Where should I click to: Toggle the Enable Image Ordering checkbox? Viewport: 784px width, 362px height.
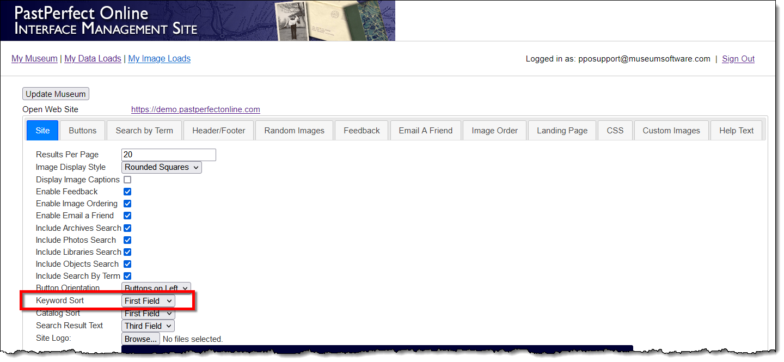coord(127,204)
